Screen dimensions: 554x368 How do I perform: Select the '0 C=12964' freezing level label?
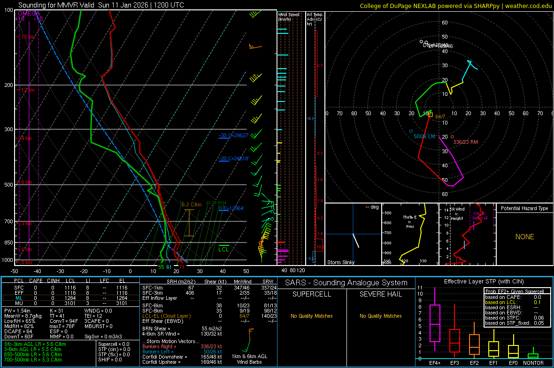click(231, 208)
